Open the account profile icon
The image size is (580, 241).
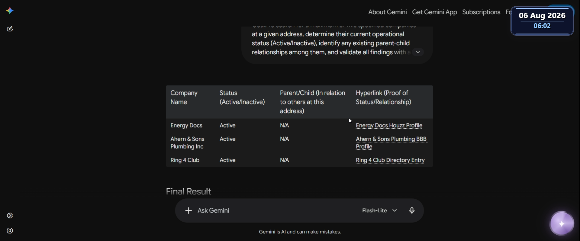[10, 231]
